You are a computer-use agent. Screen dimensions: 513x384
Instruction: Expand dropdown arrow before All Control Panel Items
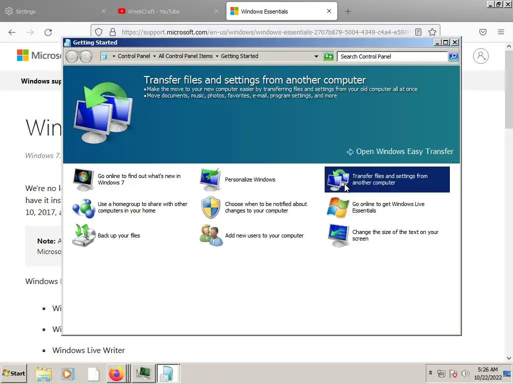pyautogui.click(x=154, y=56)
